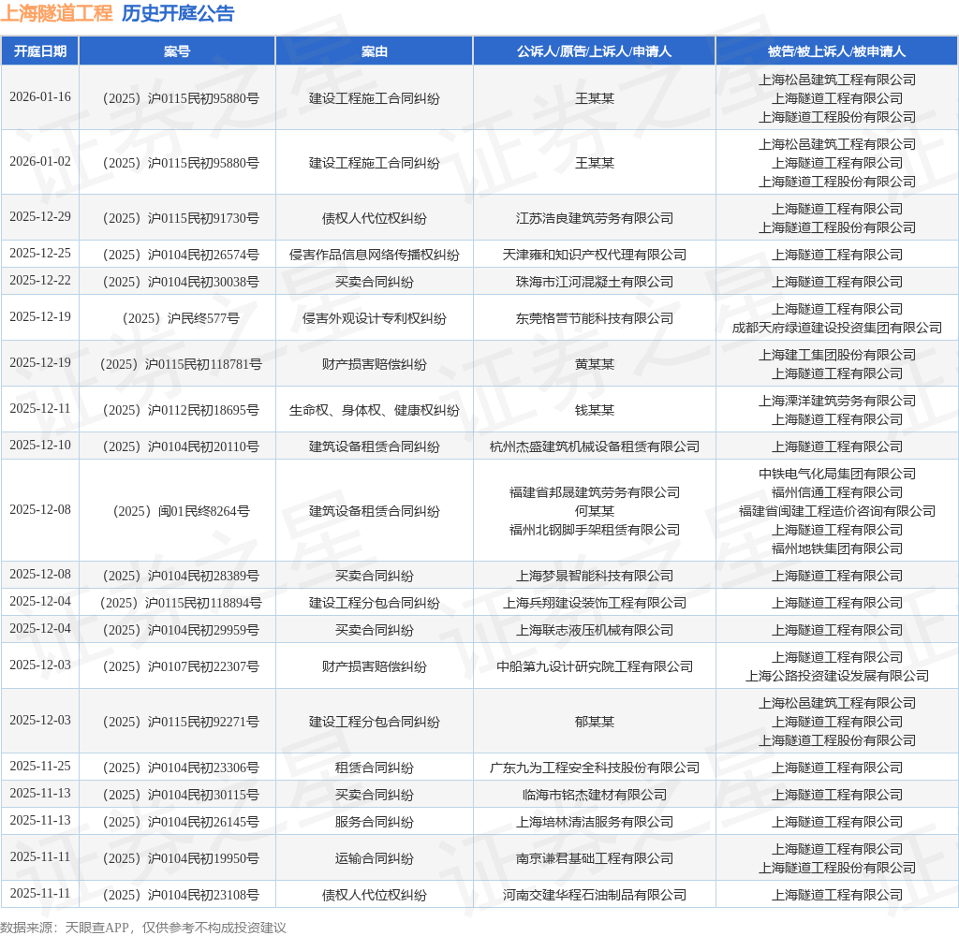Click 生命权、身体权、健康权纠纷 cell

pyautogui.click(x=375, y=410)
